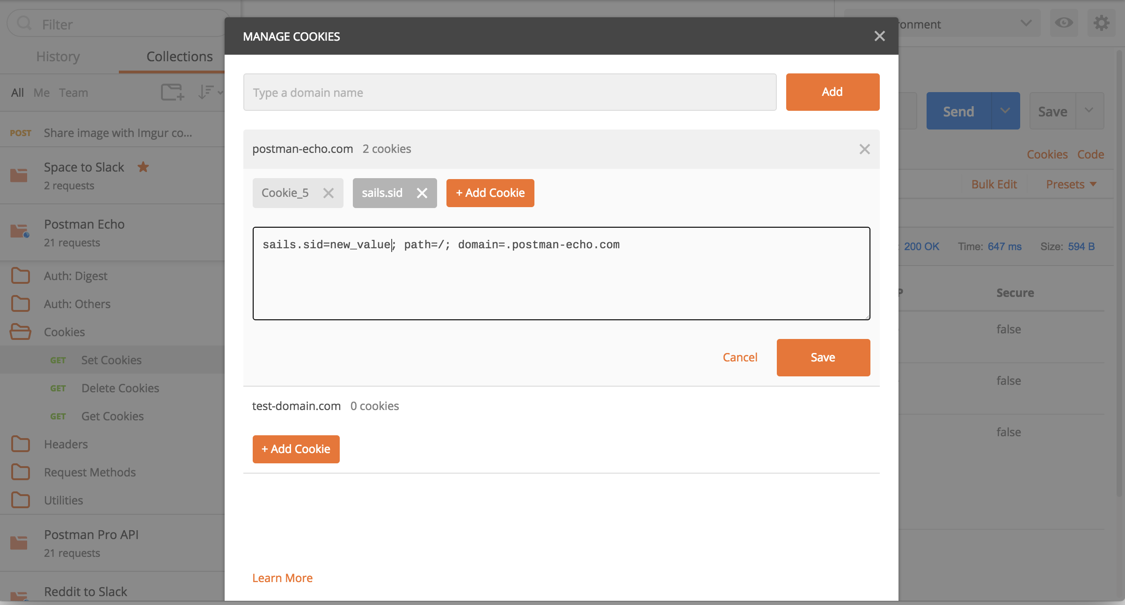Open the Learn More link

coord(282,578)
